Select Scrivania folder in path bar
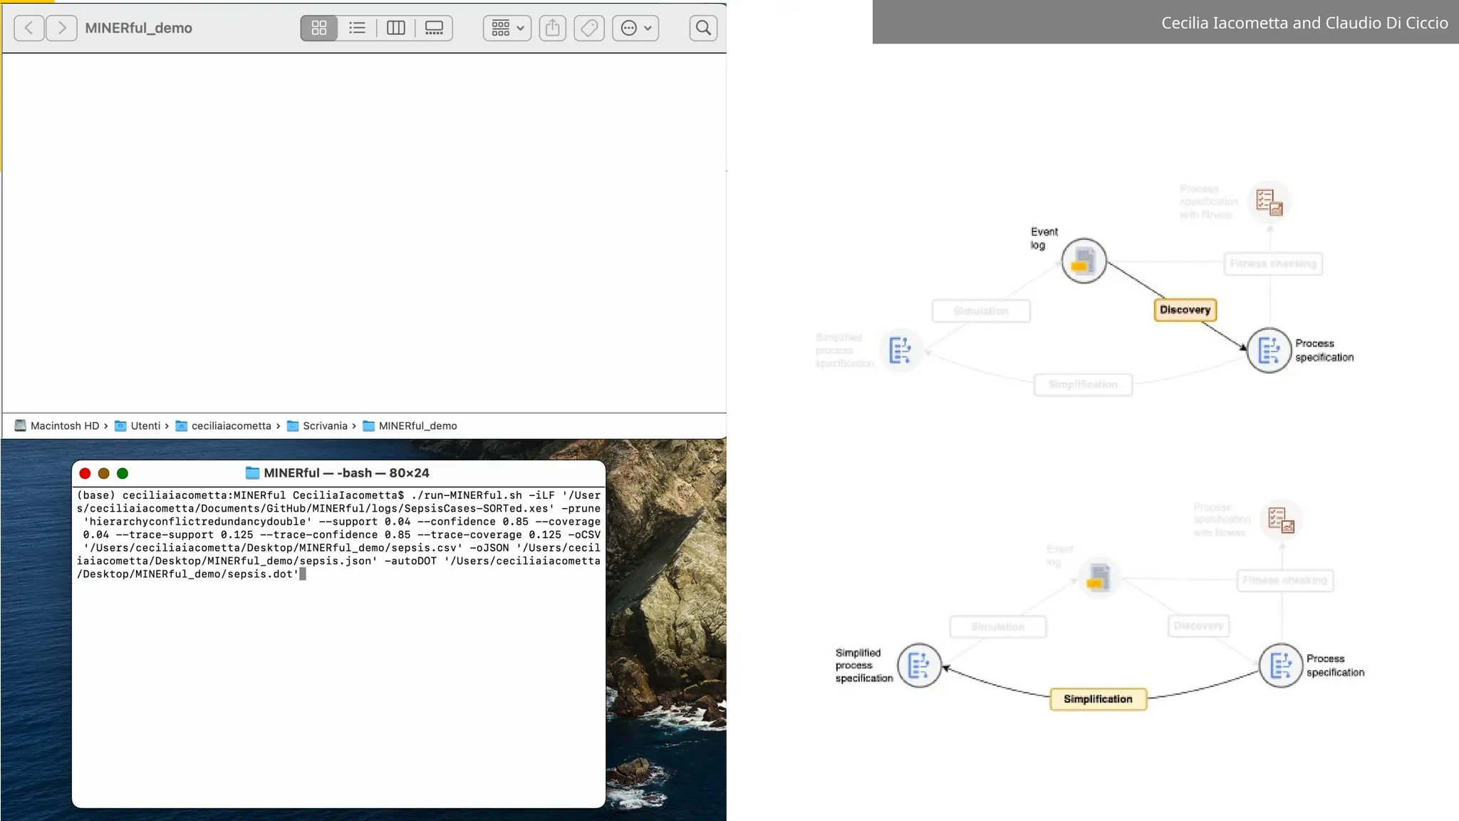The height and width of the screenshot is (821, 1459). tap(325, 425)
